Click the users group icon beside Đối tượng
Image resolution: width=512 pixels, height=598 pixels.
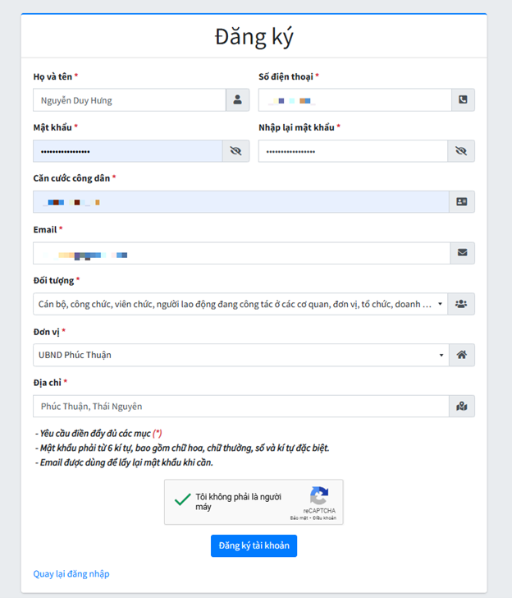point(462,304)
